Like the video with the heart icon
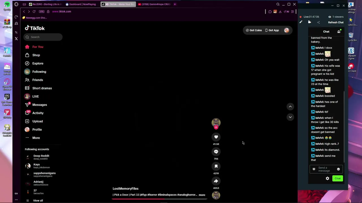362x203 pixels. [216, 137]
